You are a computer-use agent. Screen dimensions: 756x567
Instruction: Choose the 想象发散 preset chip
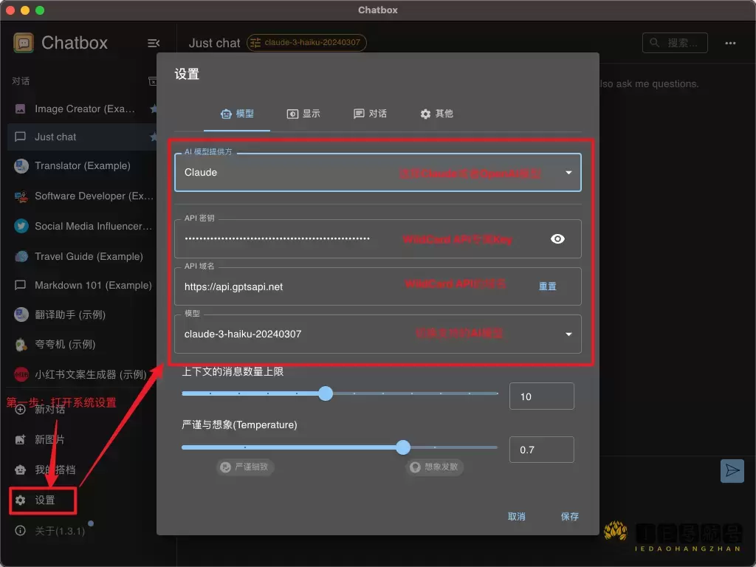coord(435,467)
